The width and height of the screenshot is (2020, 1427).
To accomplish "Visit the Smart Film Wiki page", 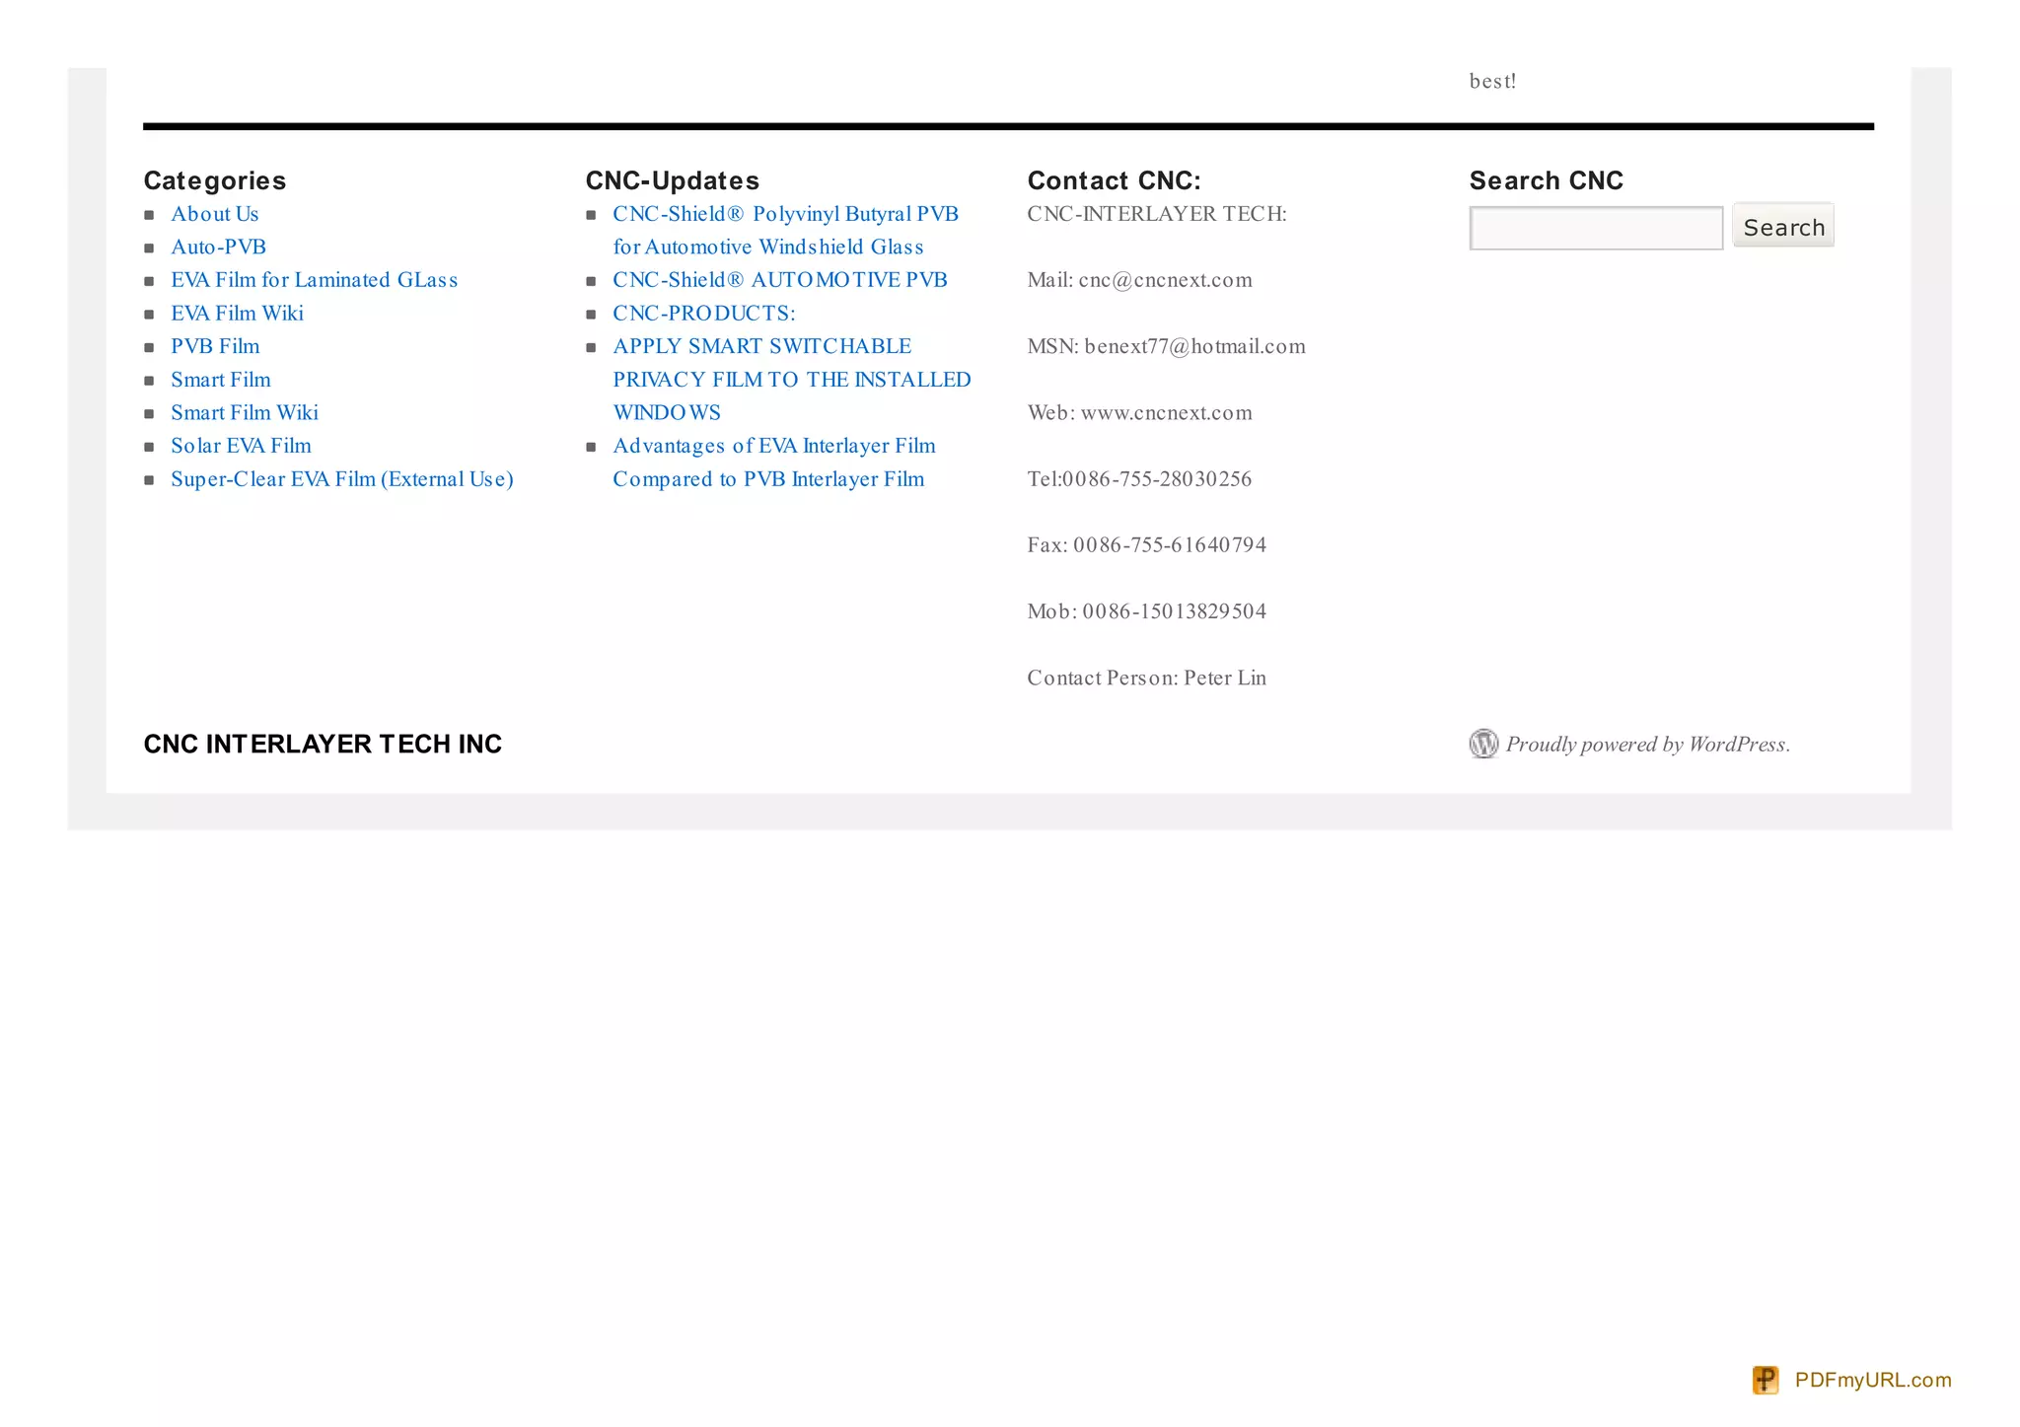I will (244, 412).
